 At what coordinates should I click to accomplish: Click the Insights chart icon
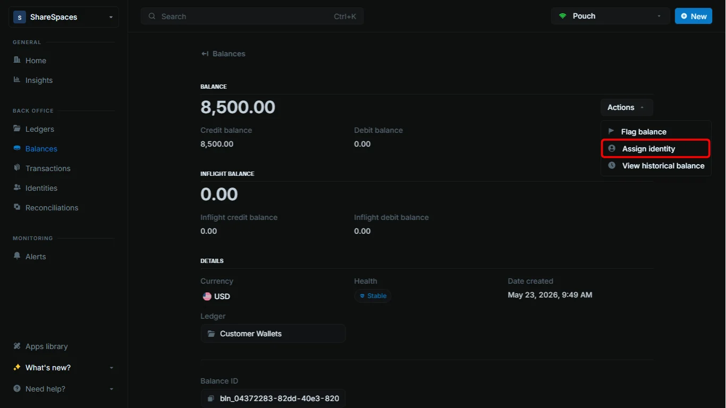(17, 80)
